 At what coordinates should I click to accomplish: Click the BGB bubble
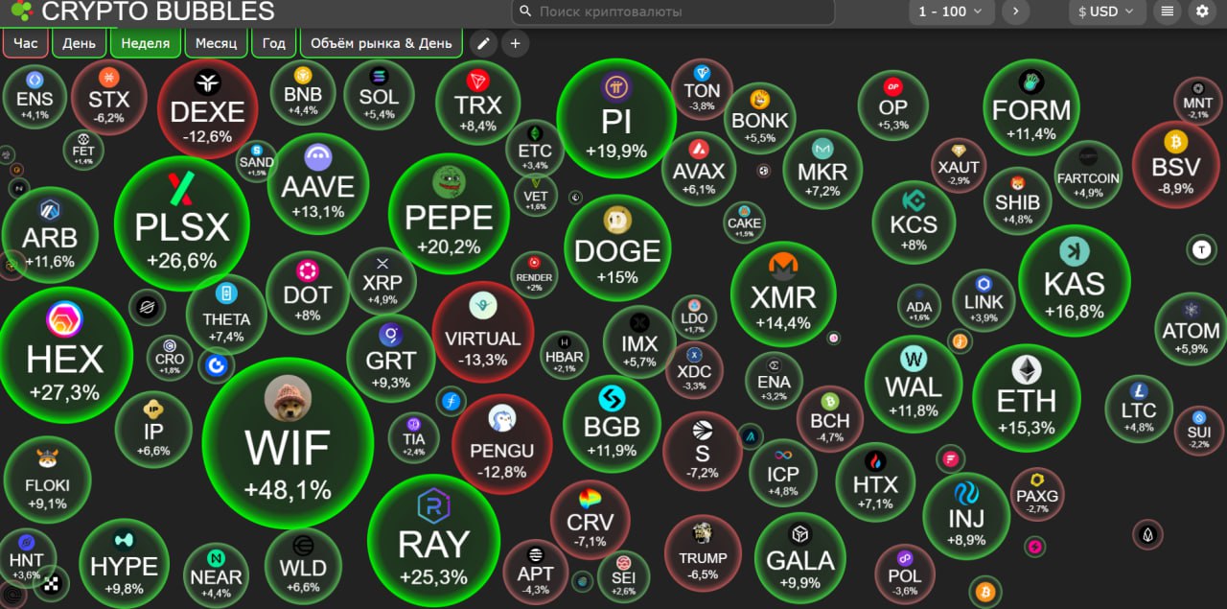coord(612,423)
